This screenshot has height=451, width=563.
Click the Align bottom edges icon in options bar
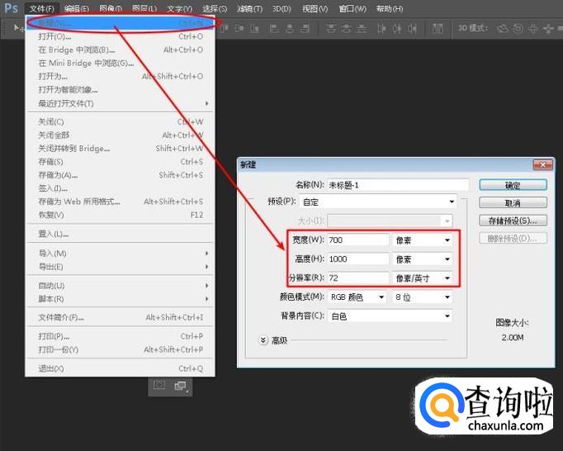(254, 28)
